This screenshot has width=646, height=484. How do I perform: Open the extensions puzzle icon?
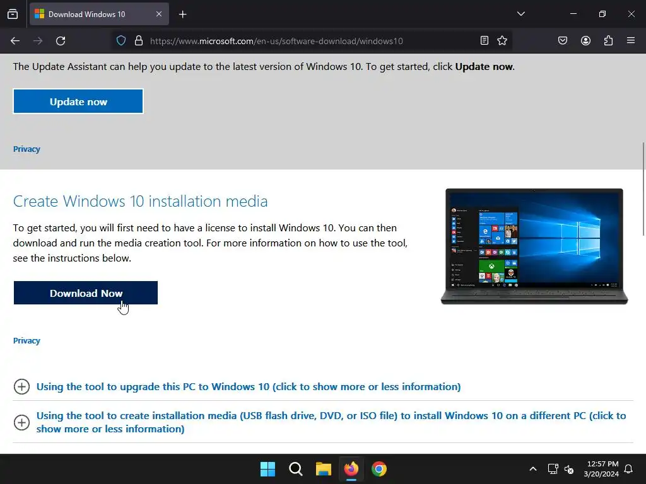tap(608, 40)
